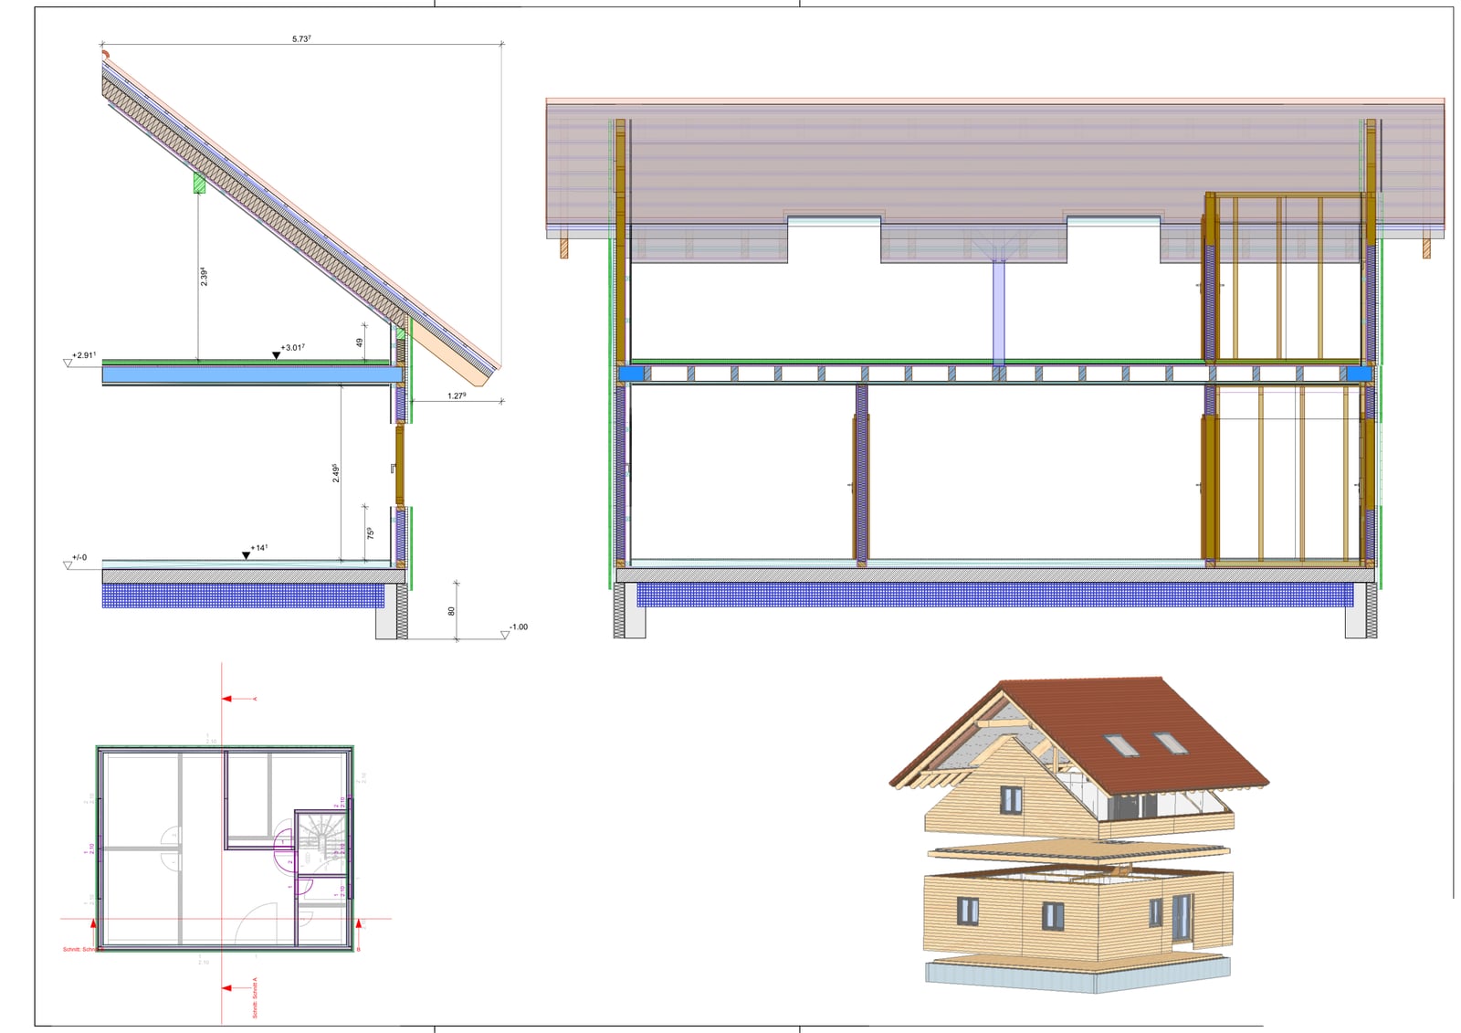Click the vertical red Schnitt A section line
This screenshot has height=1033, width=1461.
(x=222, y=842)
